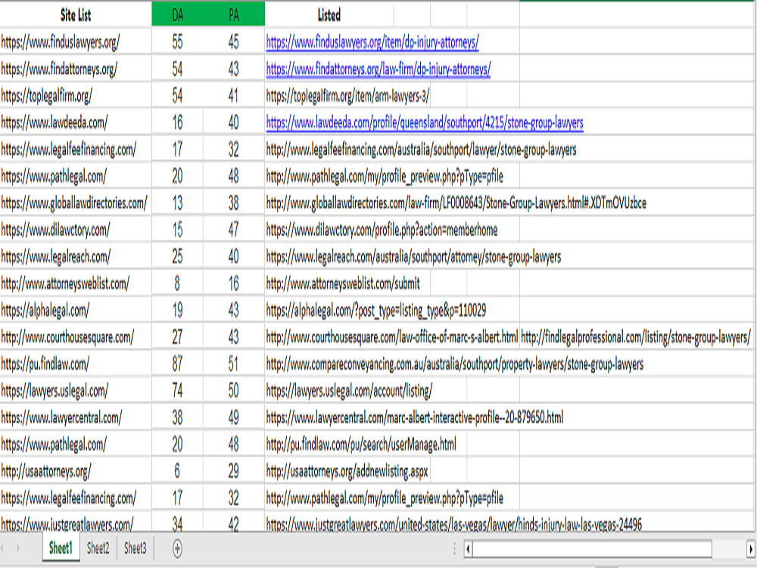This screenshot has height=568, width=757.
Task: Select the lawyers.uslegal.com/account/listing/ cell
Action: coord(350,391)
